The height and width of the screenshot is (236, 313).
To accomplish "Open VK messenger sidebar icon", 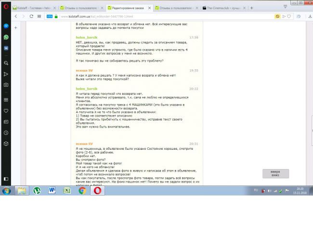I will tap(5, 48).
